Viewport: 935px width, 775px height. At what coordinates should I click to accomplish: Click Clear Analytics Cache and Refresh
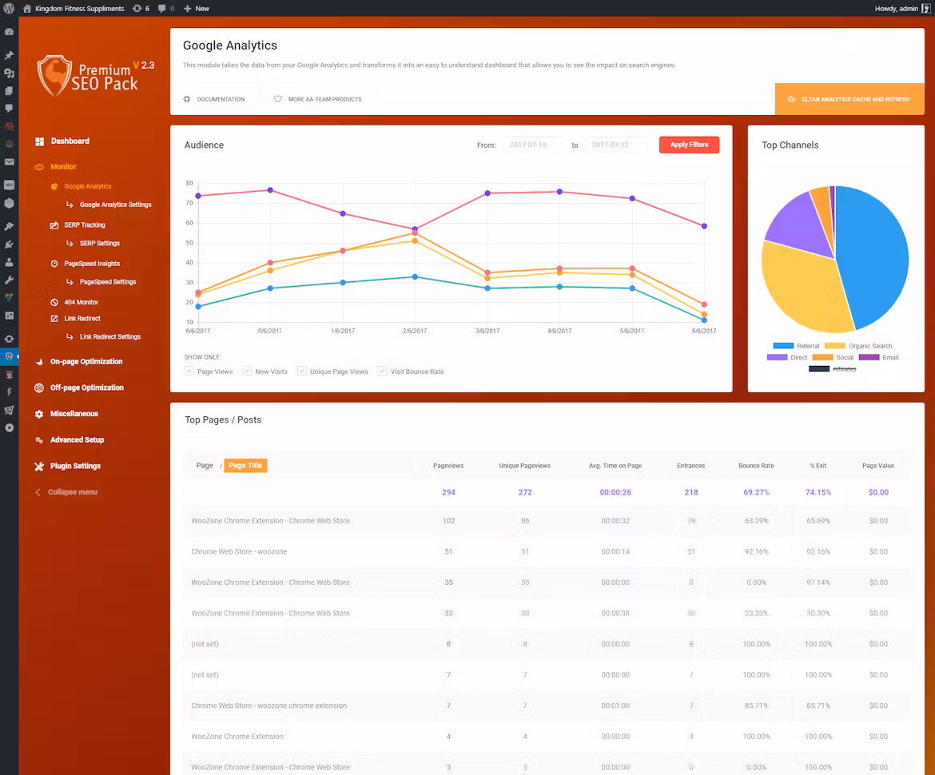click(849, 99)
